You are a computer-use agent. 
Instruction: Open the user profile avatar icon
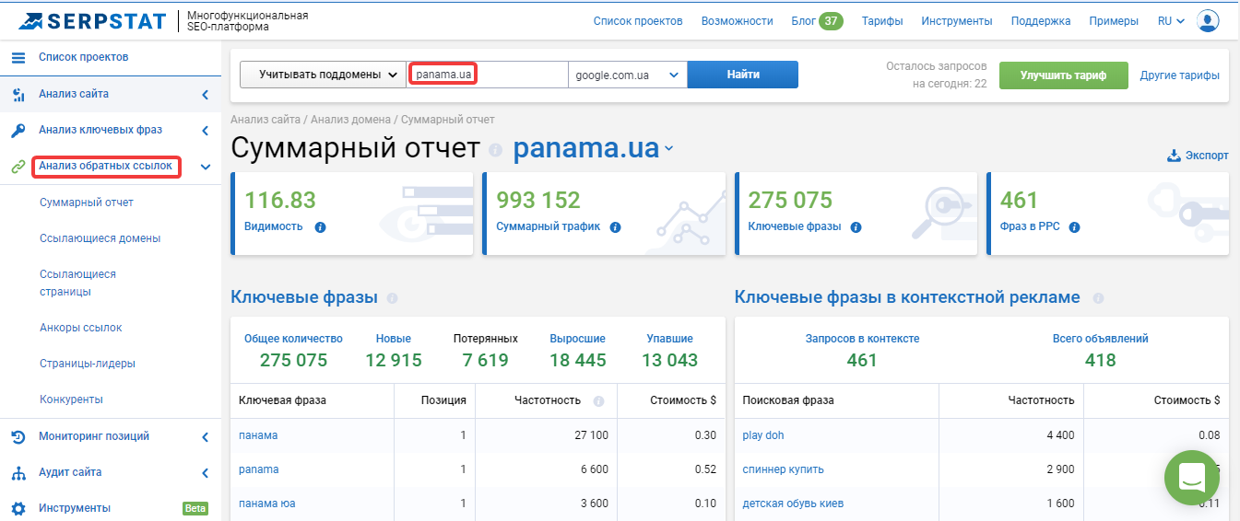pyautogui.click(x=1208, y=21)
